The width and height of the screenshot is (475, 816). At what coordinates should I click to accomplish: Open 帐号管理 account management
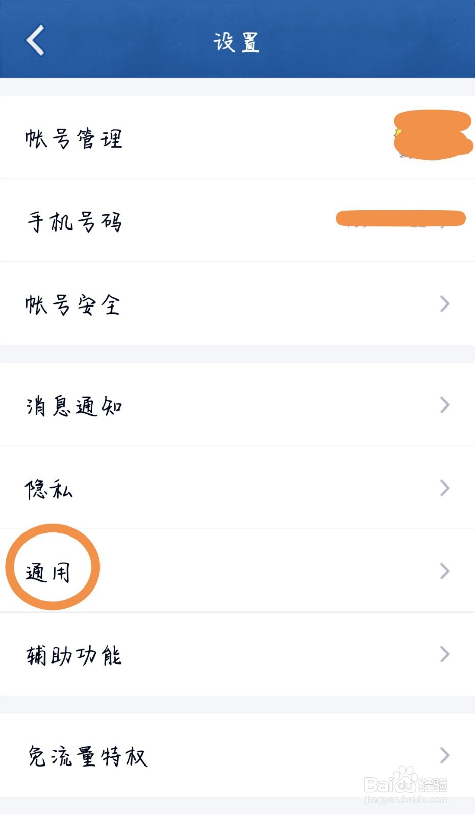[74, 139]
